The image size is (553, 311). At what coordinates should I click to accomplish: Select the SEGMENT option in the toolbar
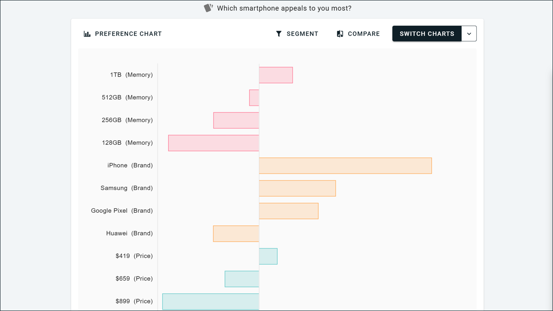302,34
